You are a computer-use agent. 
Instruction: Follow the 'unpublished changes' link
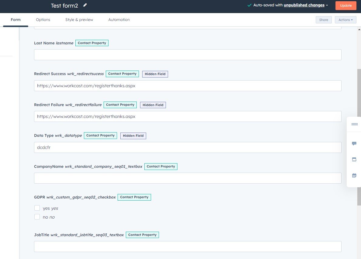pos(304,5)
